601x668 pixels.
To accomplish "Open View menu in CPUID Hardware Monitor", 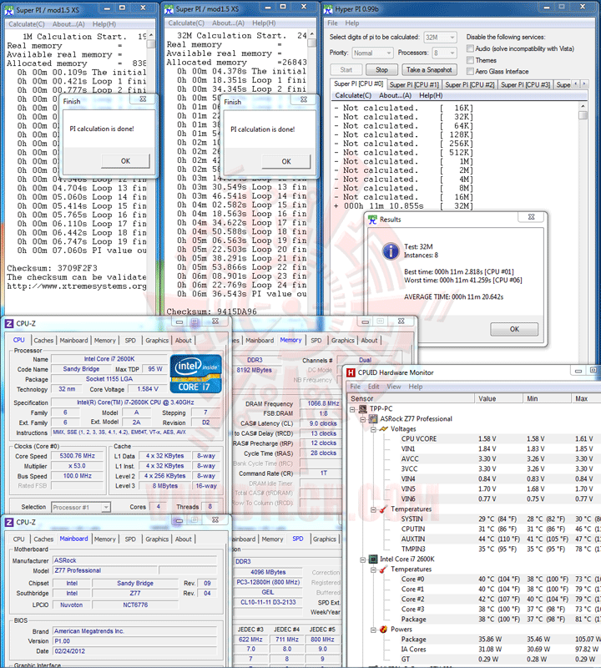I will pyautogui.click(x=393, y=387).
